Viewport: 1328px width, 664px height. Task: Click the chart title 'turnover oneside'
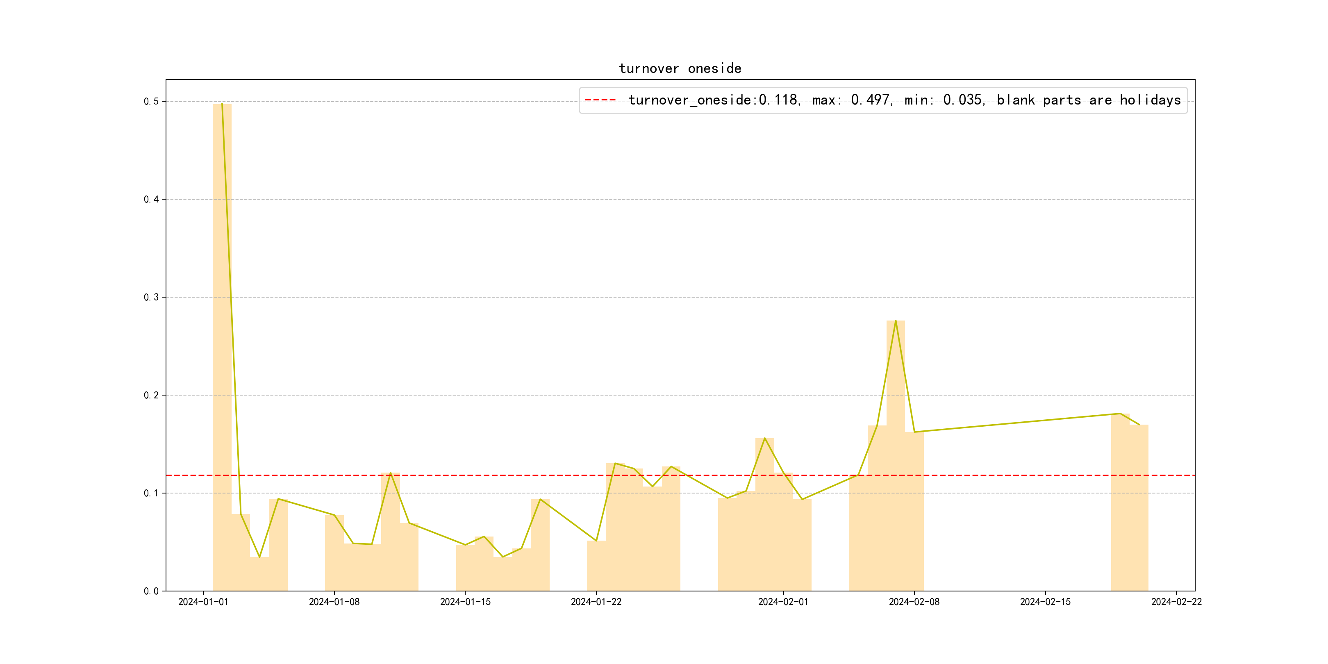(x=680, y=68)
